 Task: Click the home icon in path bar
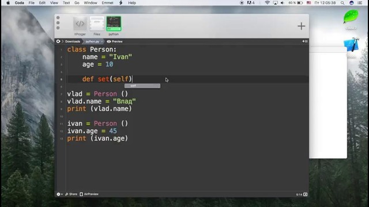pyautogui.click(x=58, y=41)
